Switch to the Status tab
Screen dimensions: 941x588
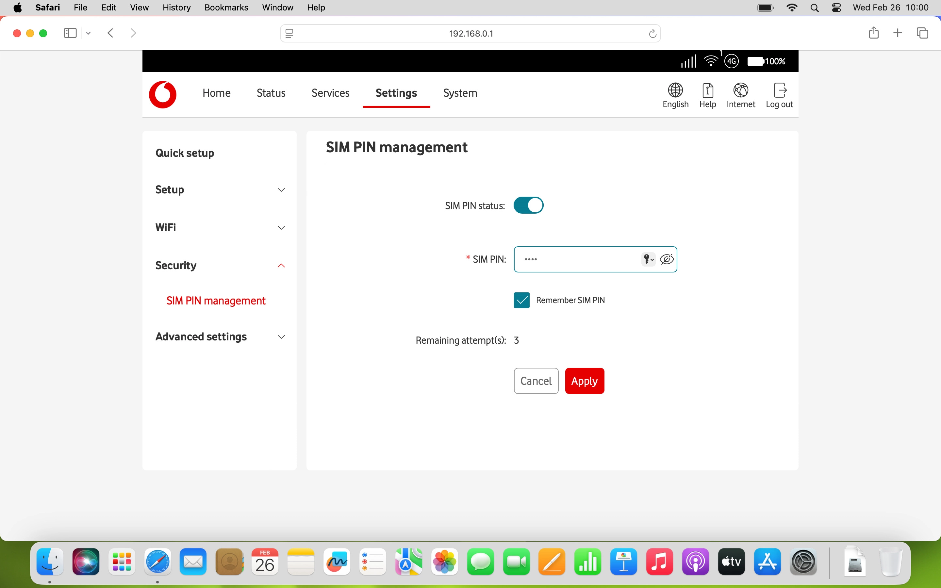271,93
